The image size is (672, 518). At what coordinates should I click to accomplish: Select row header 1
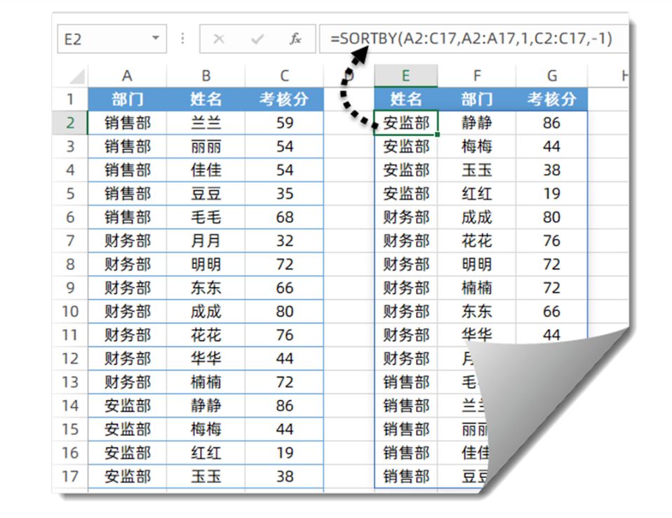(x=69, y=98)
